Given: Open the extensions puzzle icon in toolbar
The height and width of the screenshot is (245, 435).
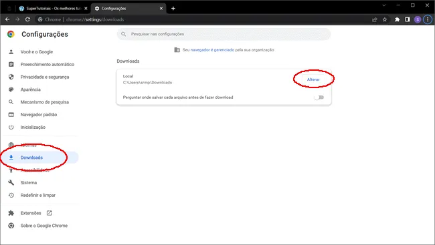Looking at the screenshot, I should 398,19.
